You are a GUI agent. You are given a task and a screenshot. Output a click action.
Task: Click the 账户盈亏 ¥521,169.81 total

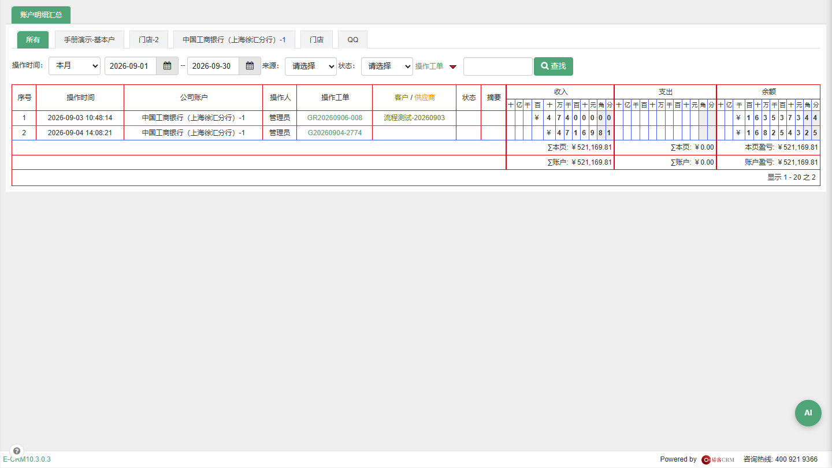point(781,162)
